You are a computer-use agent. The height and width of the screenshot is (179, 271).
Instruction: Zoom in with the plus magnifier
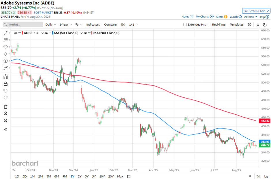(5, 113)
